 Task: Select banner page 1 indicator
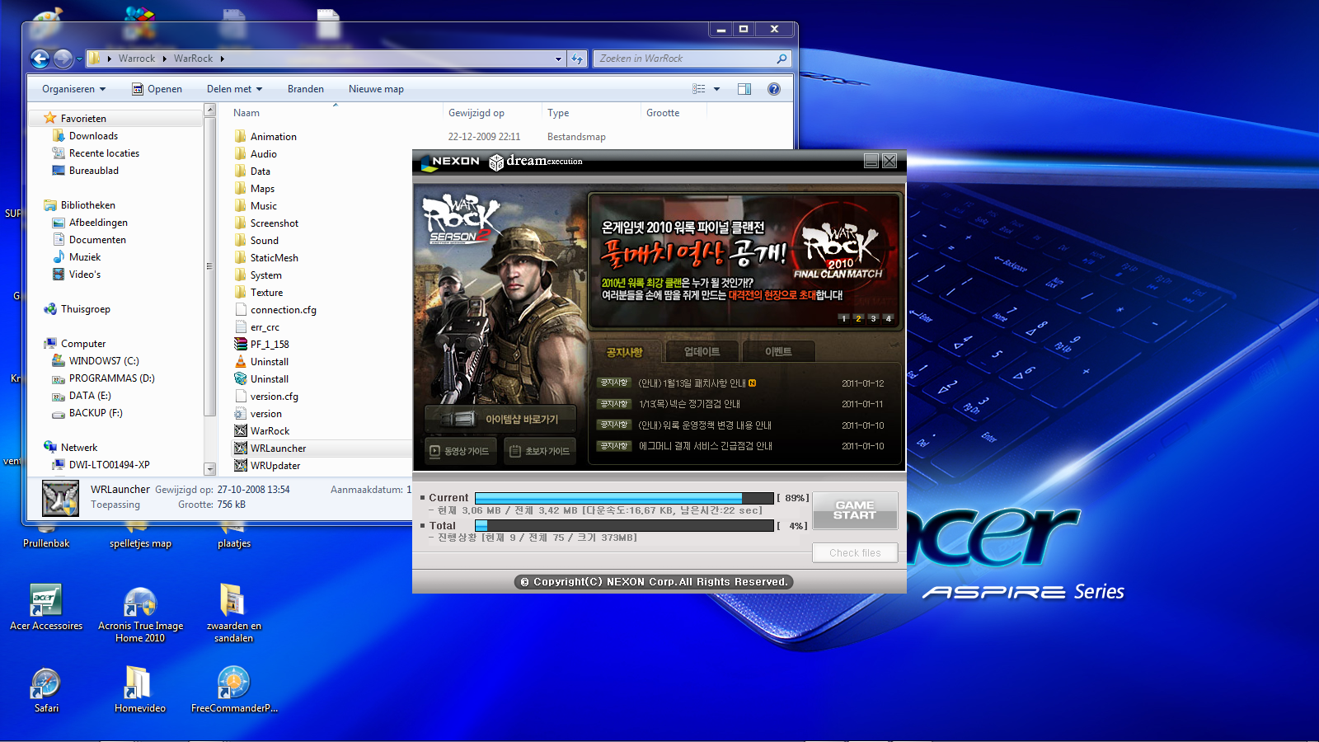tap(843, 318)
